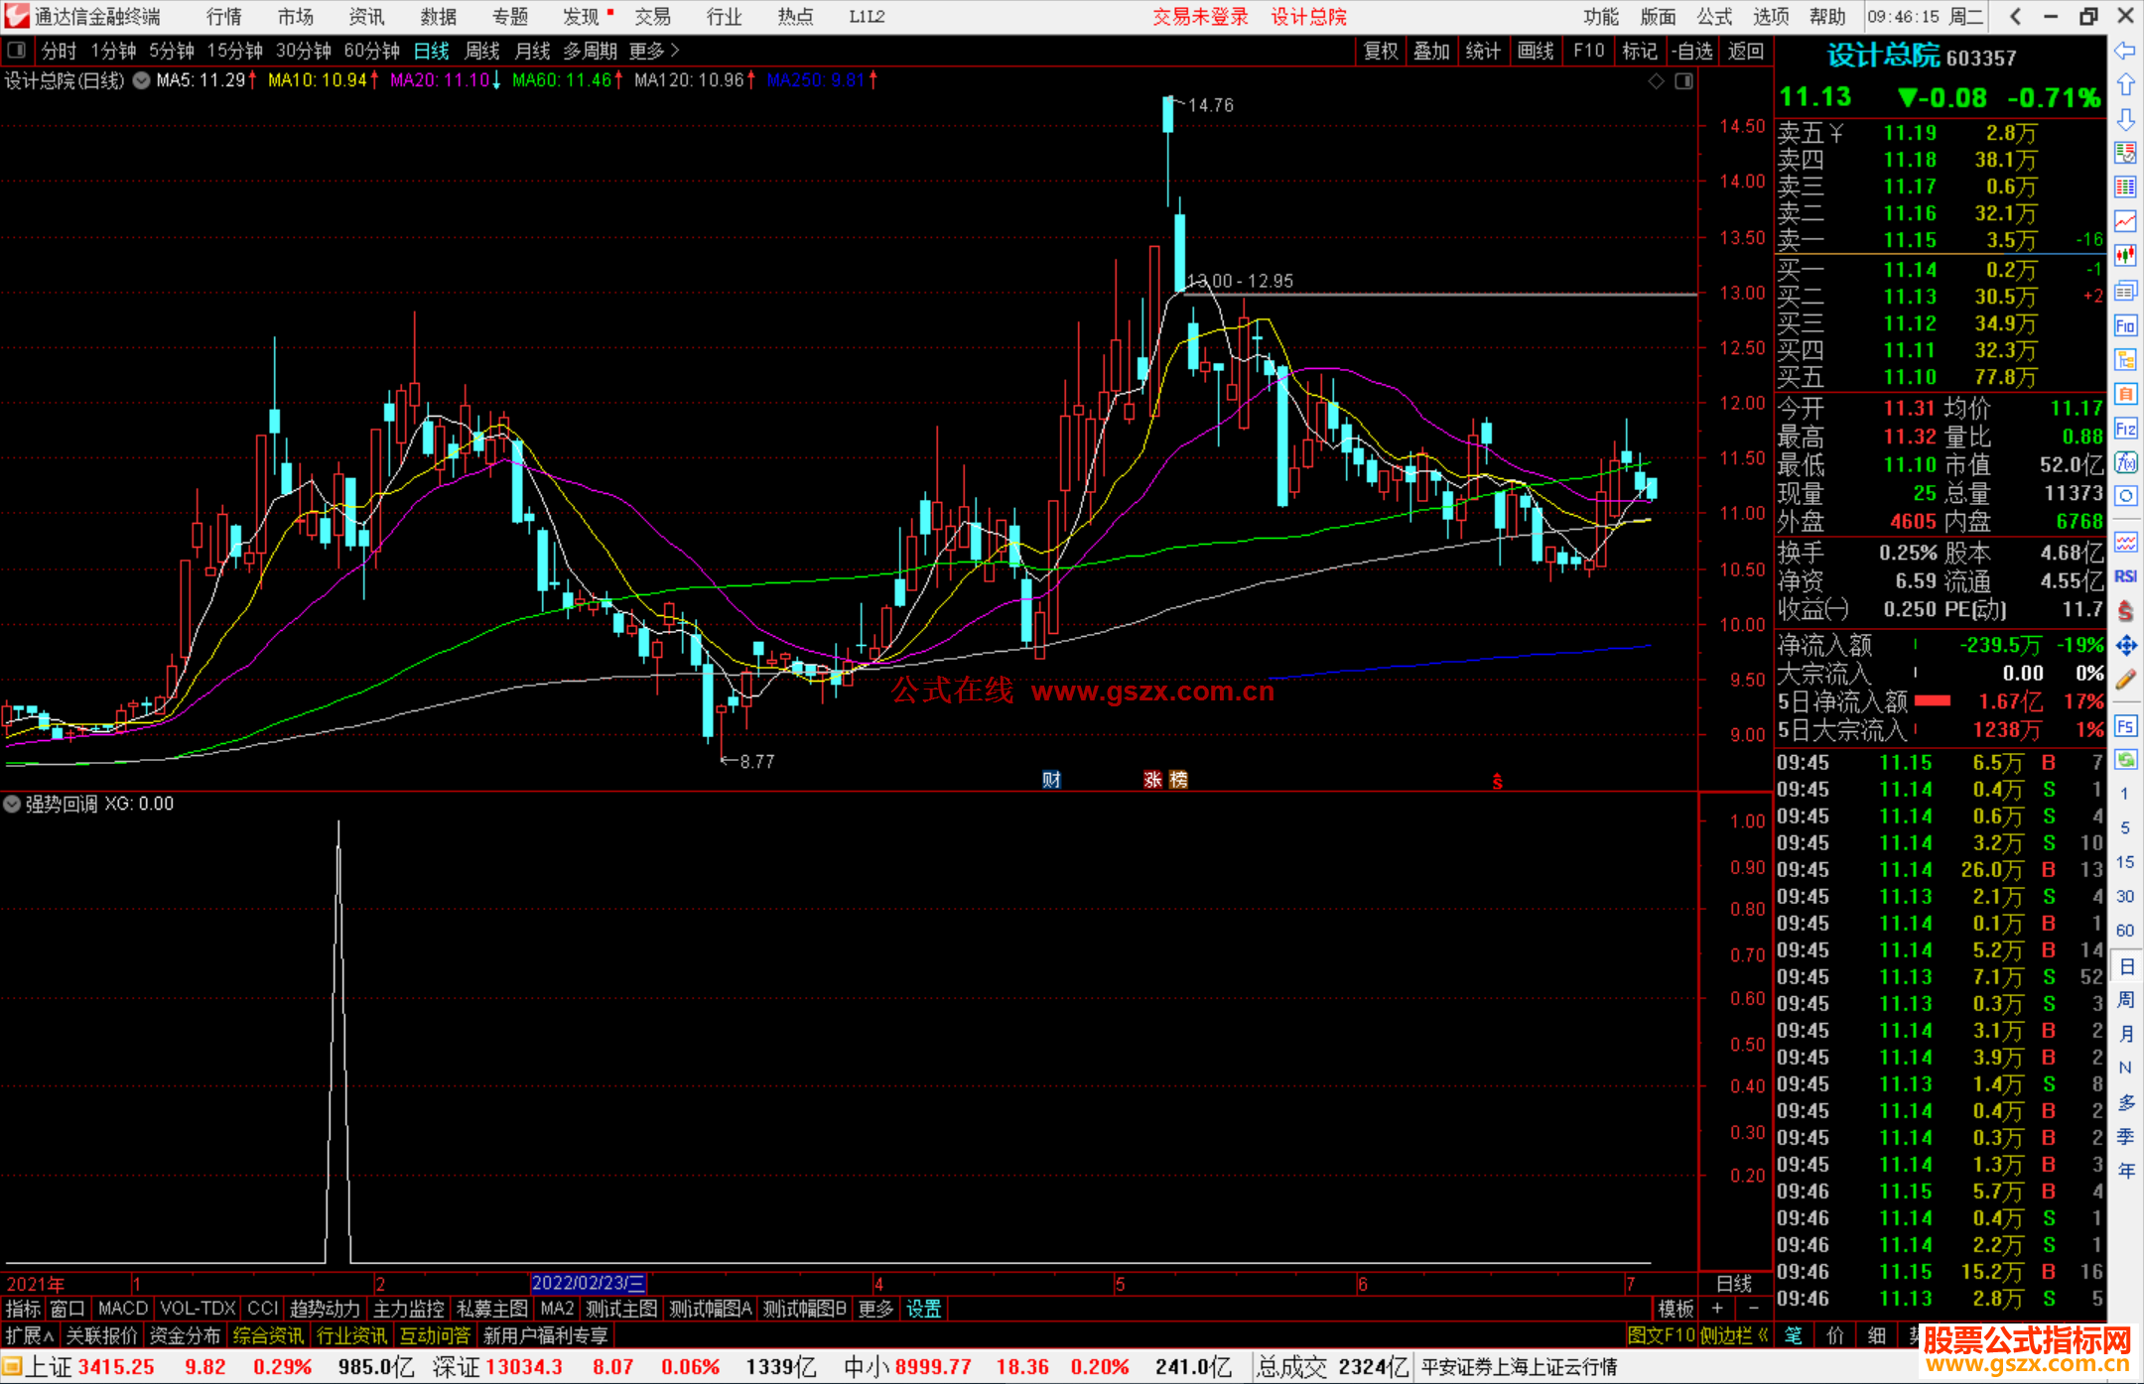This screenshot has height=1384, width=2144.
Task: Open the 复权 adjustment dropdown
Action: point(1381,51)
